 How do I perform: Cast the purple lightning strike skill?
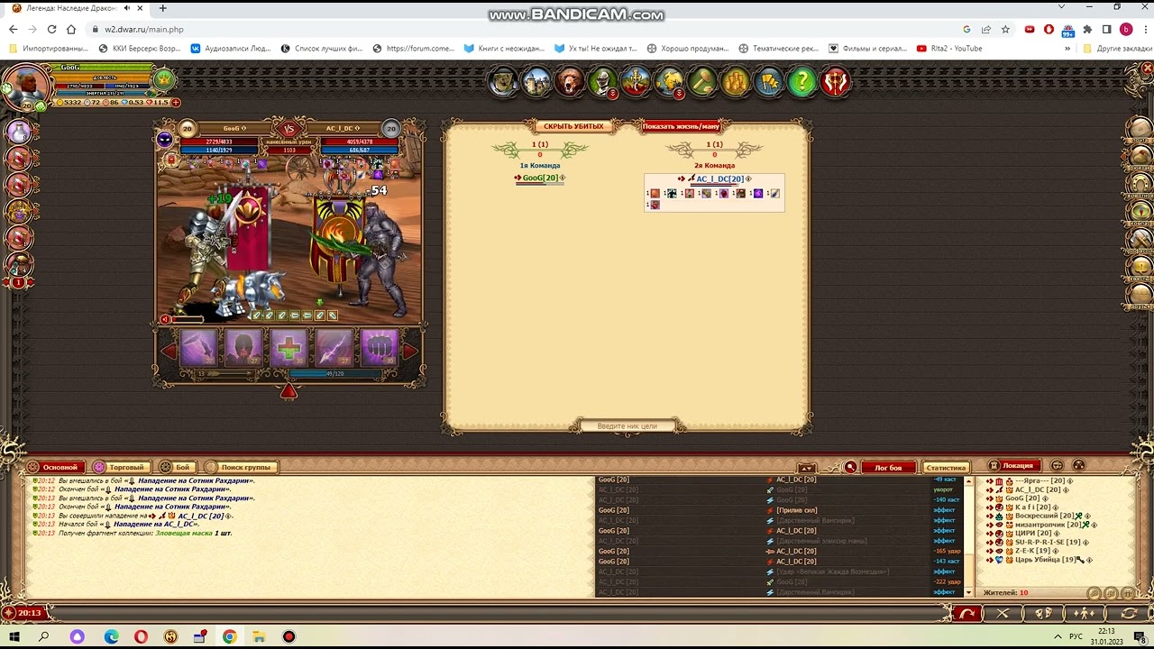[x=334, y=348]
